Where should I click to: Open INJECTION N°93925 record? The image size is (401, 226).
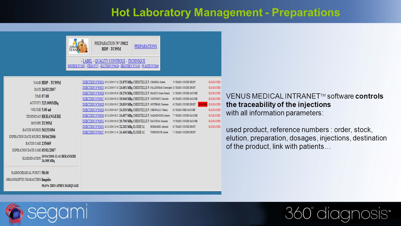point(93,88)
